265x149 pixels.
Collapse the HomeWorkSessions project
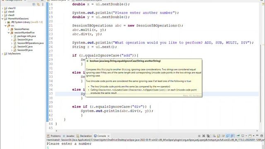point(2,19)
